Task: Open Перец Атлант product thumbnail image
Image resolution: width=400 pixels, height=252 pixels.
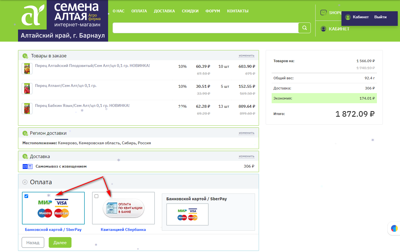Action: [27, 89]
